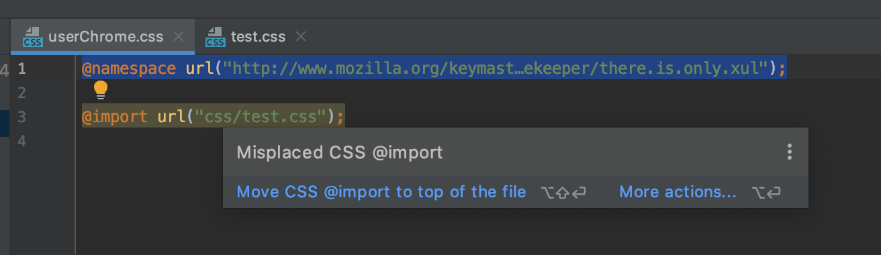Open the More actions... link
The width and height of the screenshot is (881, 255).
[678, 192]
